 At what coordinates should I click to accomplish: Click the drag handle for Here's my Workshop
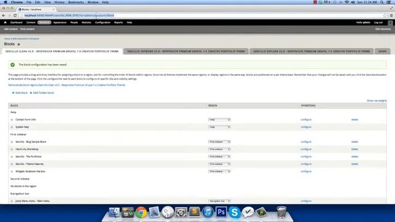point(12,149)
